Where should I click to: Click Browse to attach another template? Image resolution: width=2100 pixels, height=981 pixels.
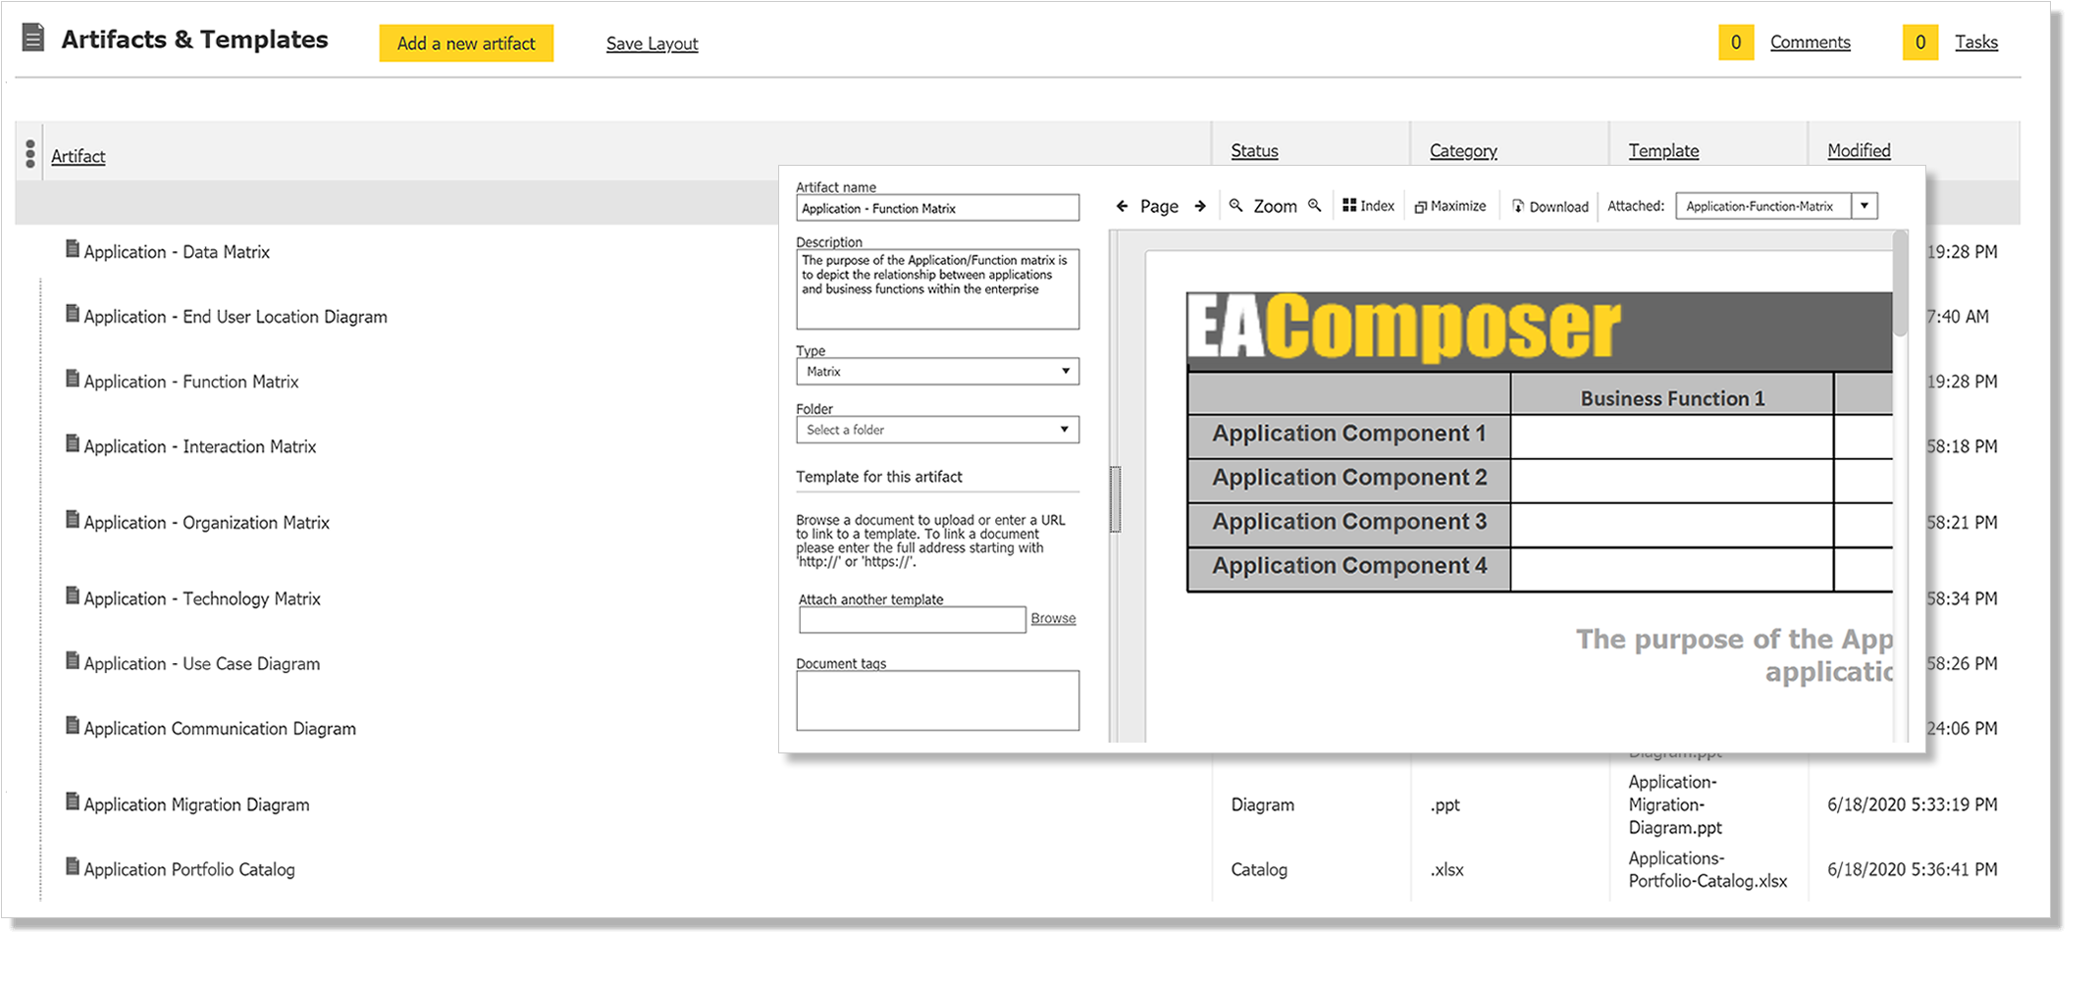coord(1052,618)
